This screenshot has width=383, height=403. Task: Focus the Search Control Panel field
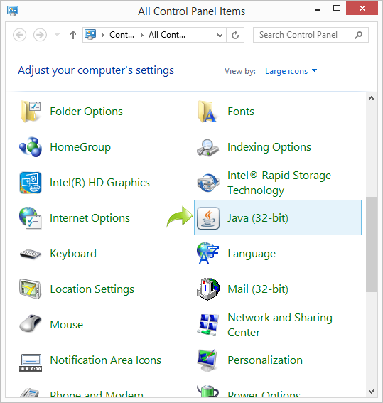point(311,35)
